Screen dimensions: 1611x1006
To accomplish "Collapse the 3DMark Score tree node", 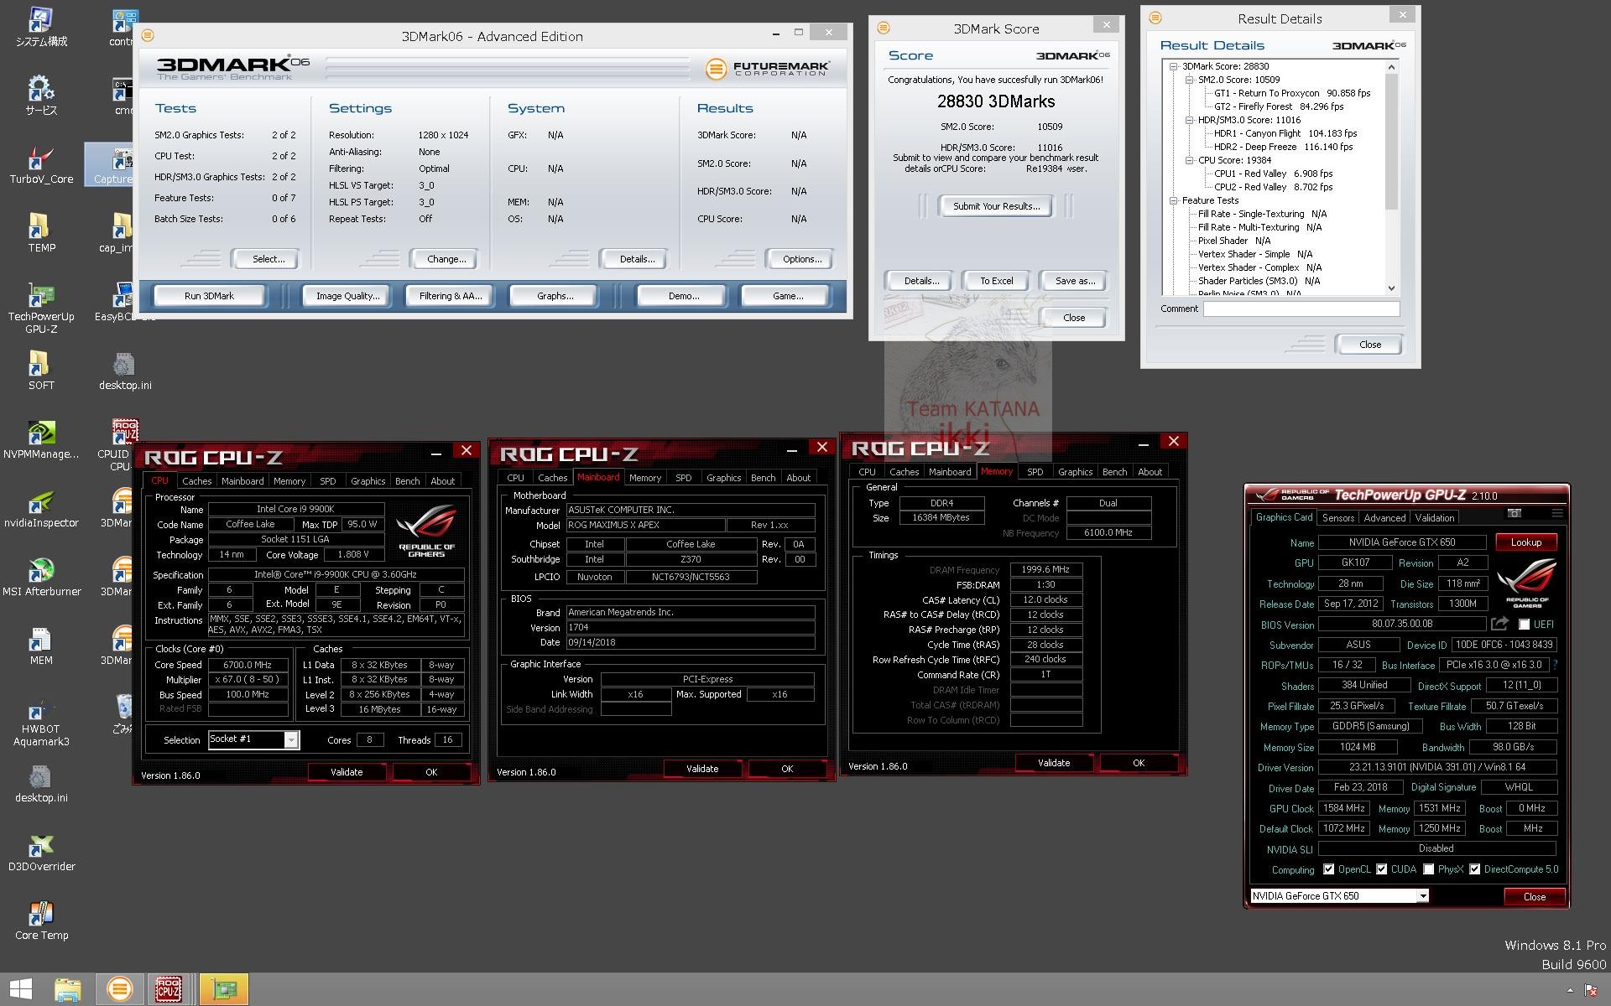I will point(1173,66).
